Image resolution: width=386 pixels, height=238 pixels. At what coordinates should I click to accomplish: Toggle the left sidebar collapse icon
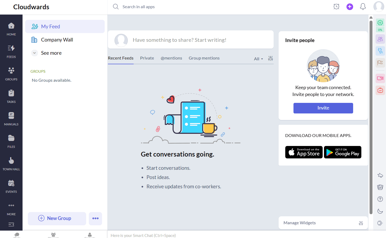click(11, 225)
